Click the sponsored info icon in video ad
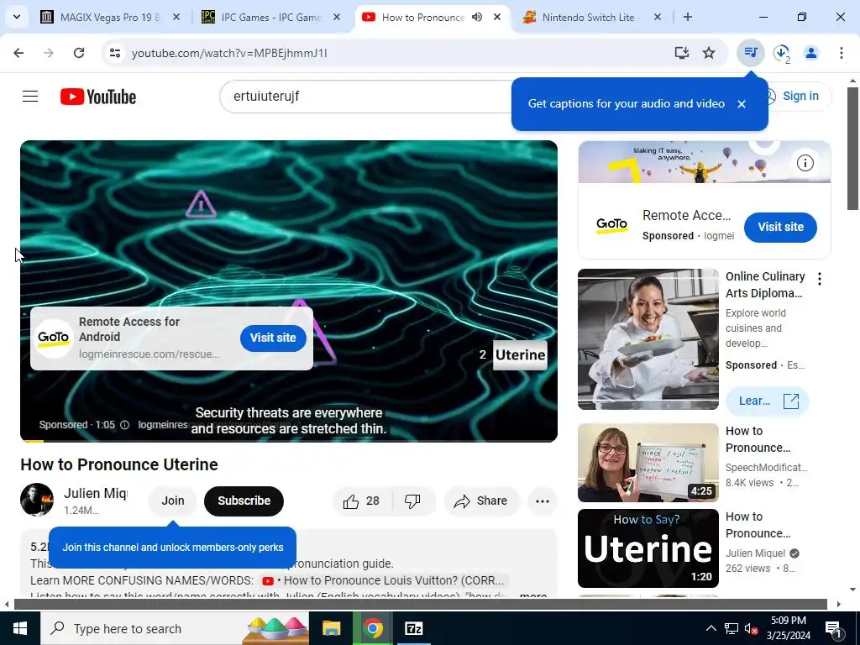This screenshot has height=645, width=860. 124,424
